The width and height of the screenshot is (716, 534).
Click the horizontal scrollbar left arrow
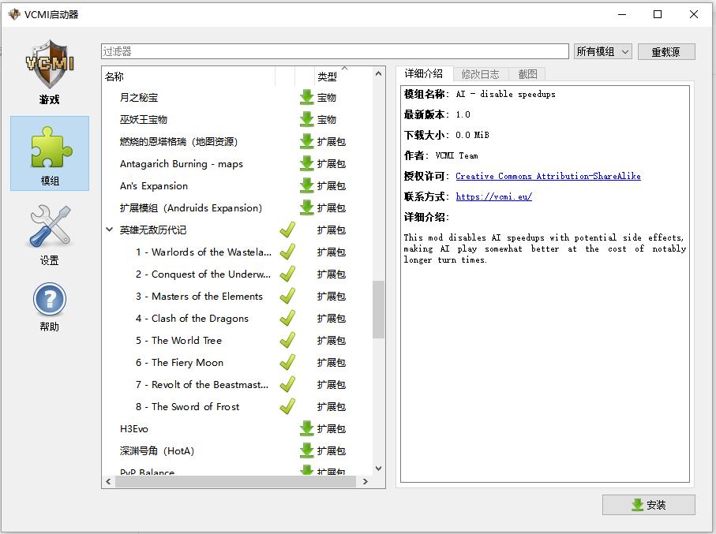108,481
